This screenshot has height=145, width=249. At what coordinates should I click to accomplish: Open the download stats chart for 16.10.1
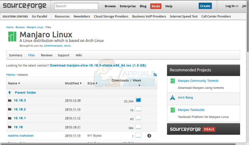(x=138, y=118)
